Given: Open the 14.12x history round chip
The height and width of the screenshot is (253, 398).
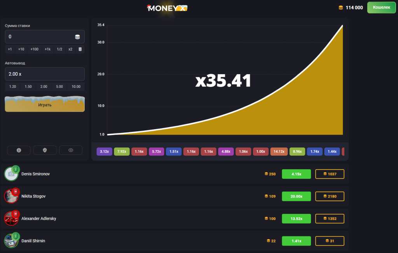Looking at the screenshot, I should click(279, 151).
